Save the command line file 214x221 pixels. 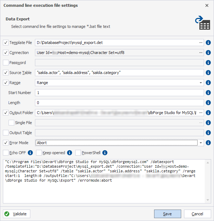tap(168, 214)
